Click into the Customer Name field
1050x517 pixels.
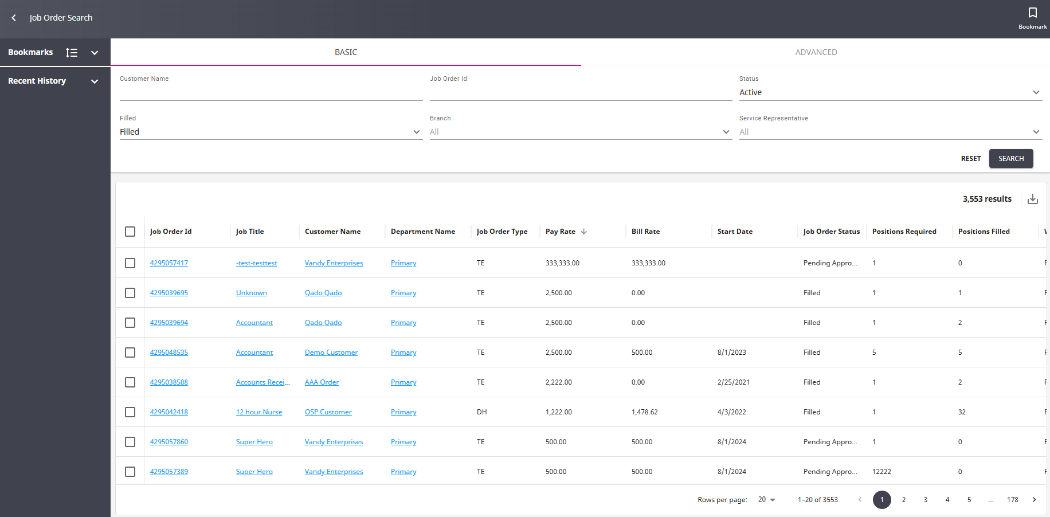[x=271, y=92]
